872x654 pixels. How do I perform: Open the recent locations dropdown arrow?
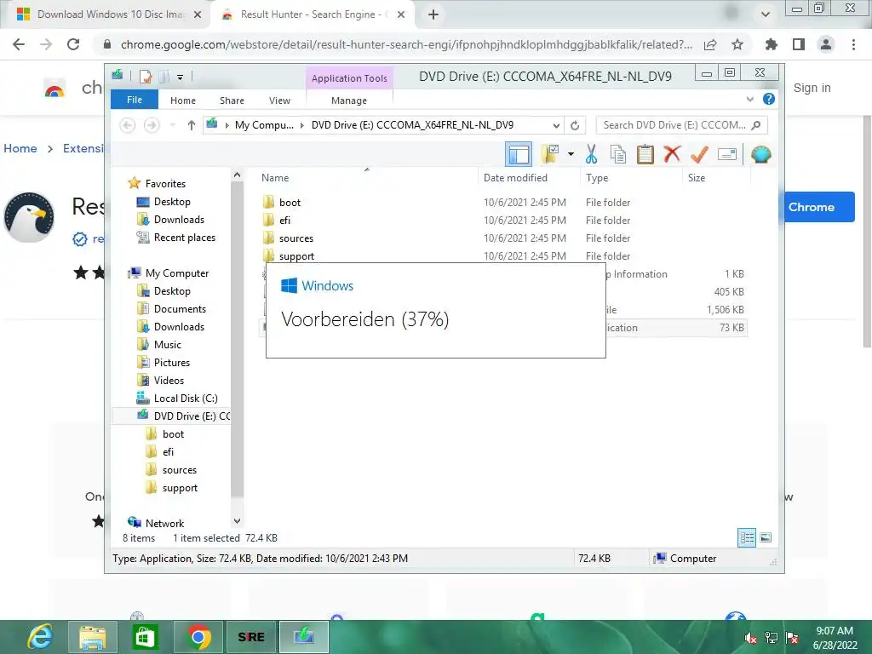[172, 125]
